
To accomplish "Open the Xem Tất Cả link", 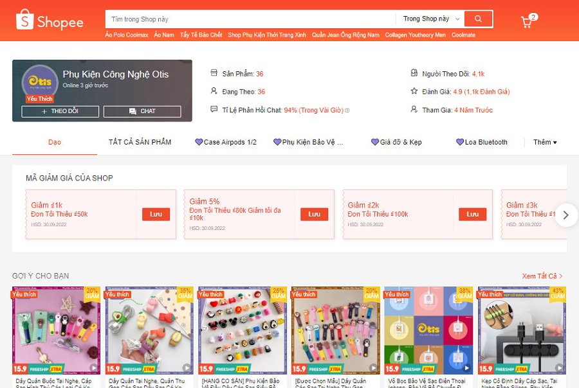I will tap(542, 276).
